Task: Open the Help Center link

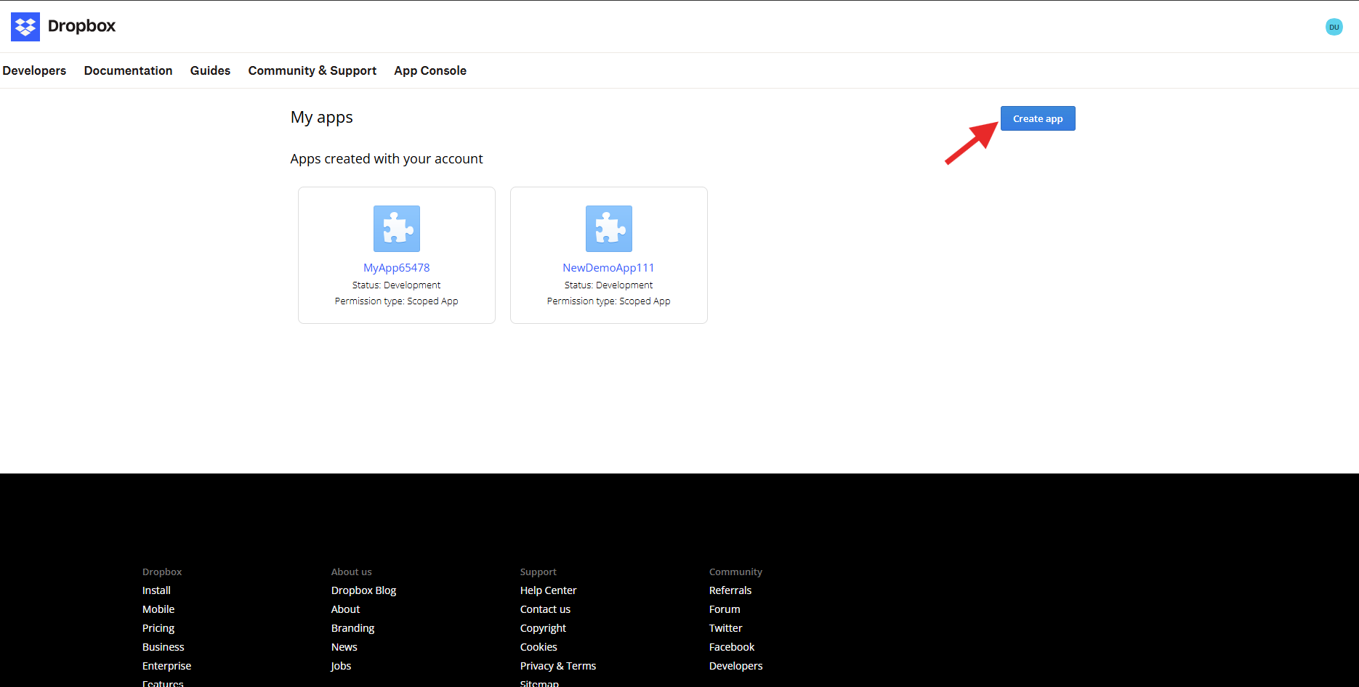Action: (x=548, y=590)
